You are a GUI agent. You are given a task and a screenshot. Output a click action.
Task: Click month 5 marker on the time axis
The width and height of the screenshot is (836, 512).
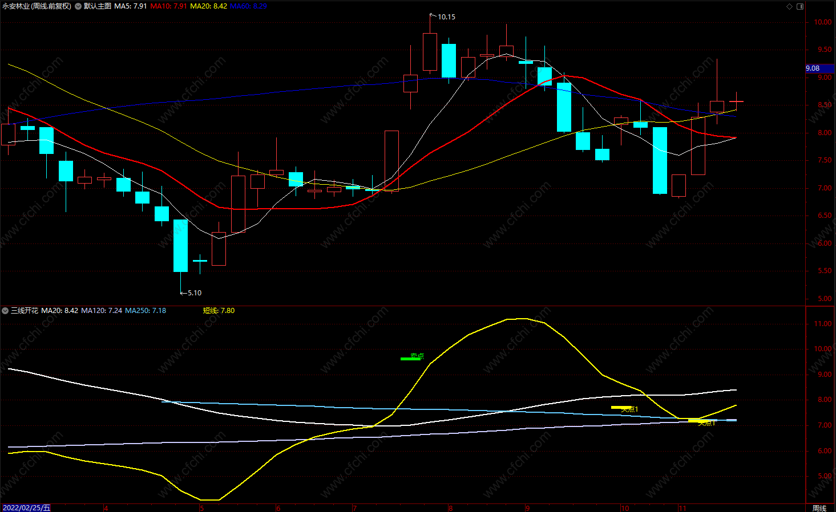tap(201, 508)
